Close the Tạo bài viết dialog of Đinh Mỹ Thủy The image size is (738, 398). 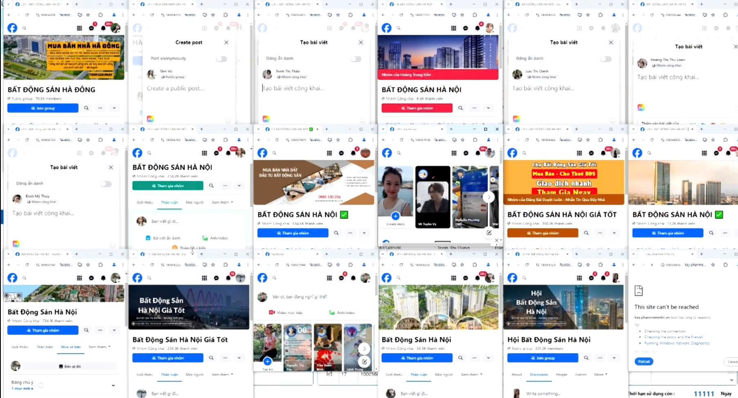pos(111,167)
